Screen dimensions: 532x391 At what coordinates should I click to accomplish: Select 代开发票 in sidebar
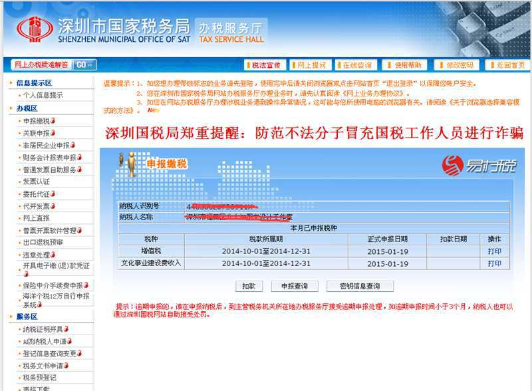click(x=36, y=206)
